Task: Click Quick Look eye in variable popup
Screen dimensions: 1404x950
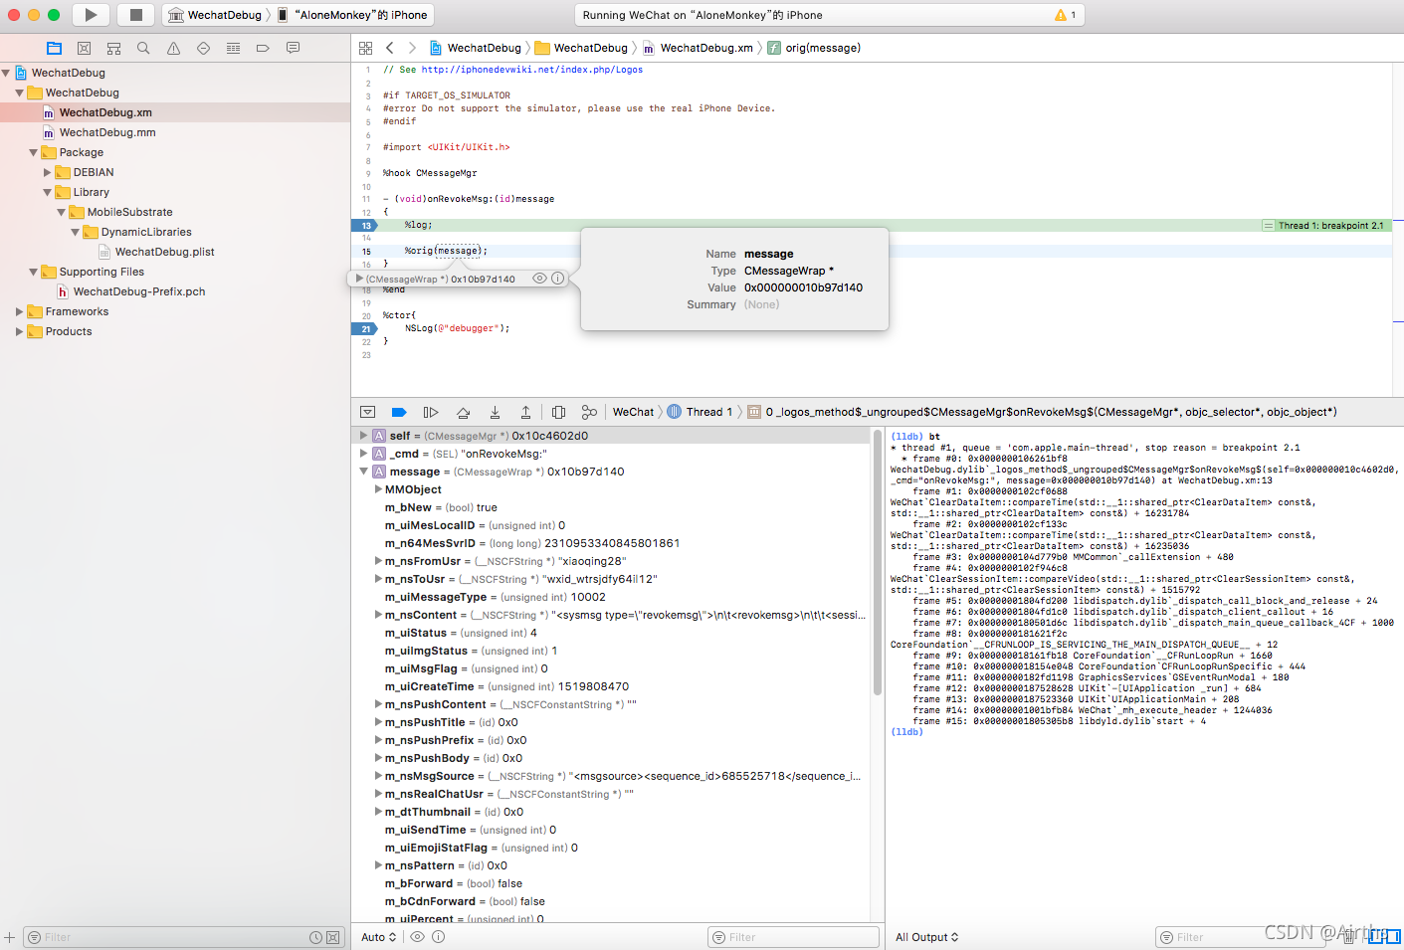Action: (539, 279)
